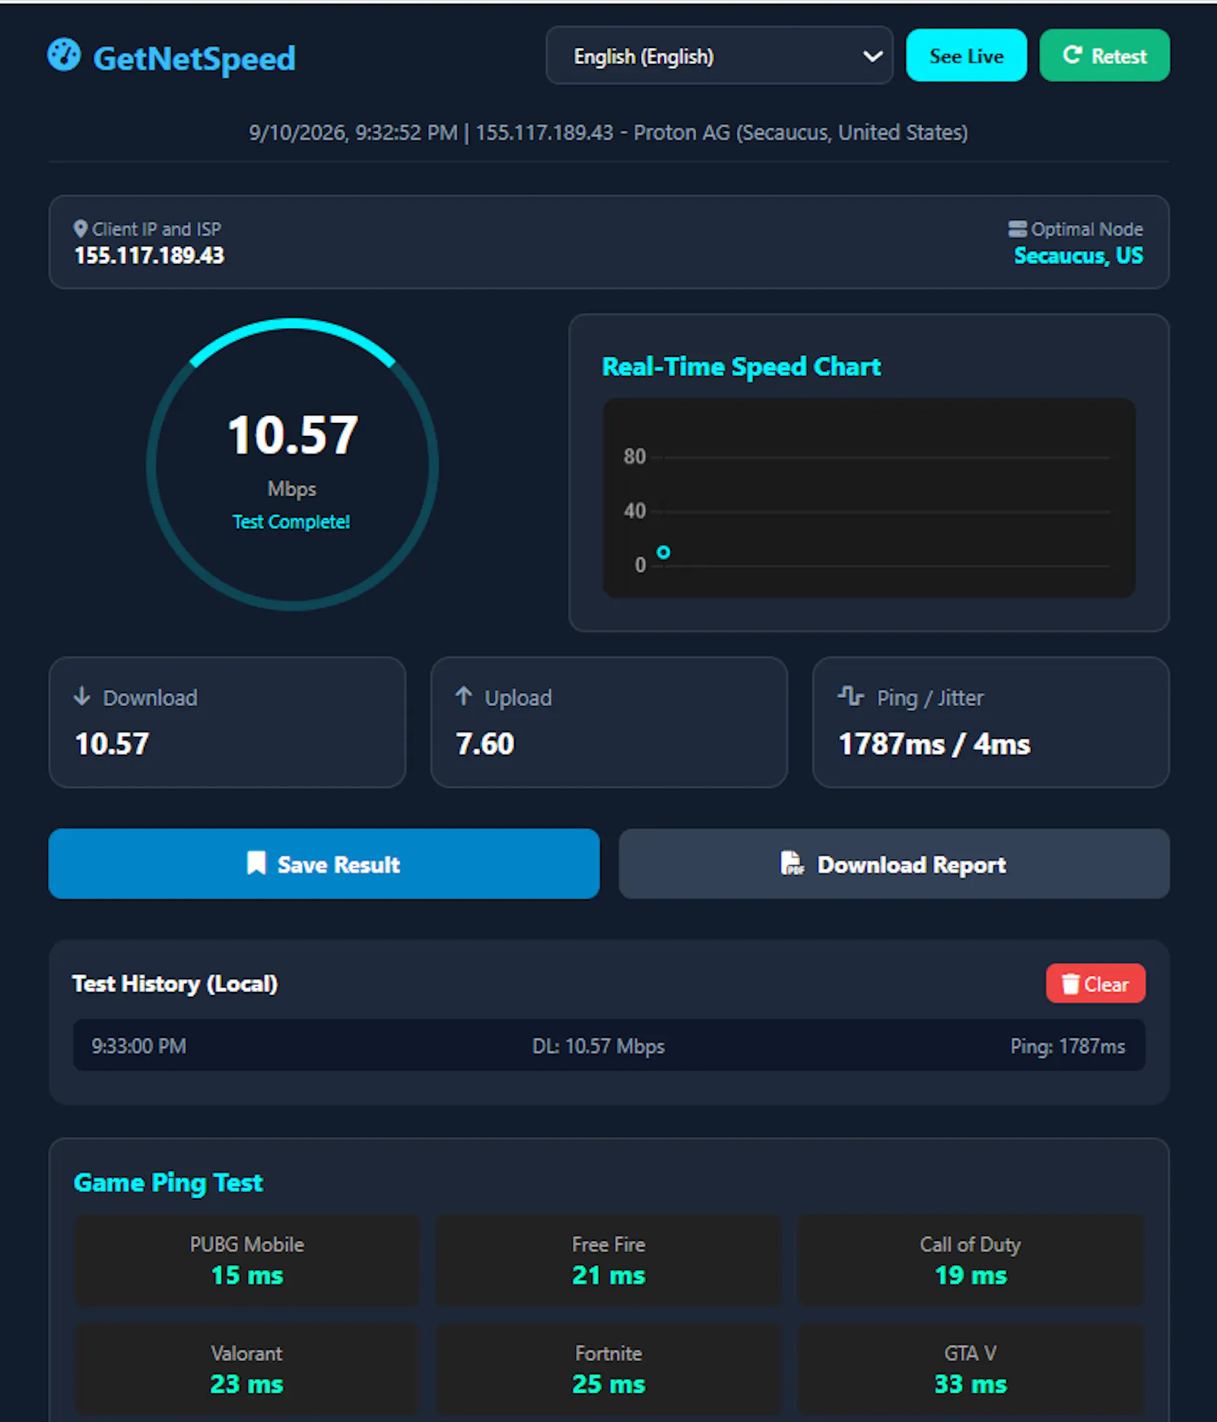Click the Call of Duty ping card

pos(971,1260)
